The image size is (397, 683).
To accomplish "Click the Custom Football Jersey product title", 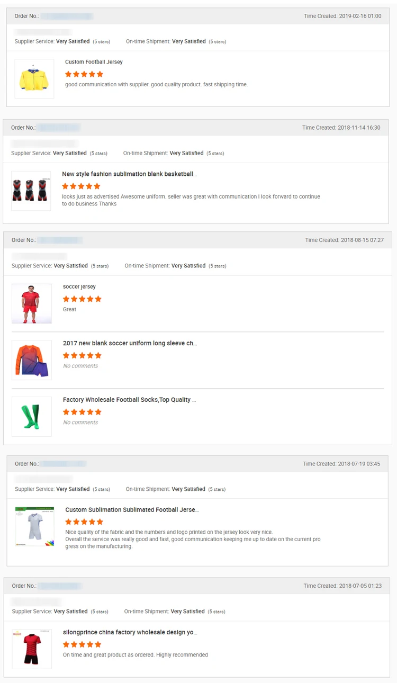I will (94, 62).
